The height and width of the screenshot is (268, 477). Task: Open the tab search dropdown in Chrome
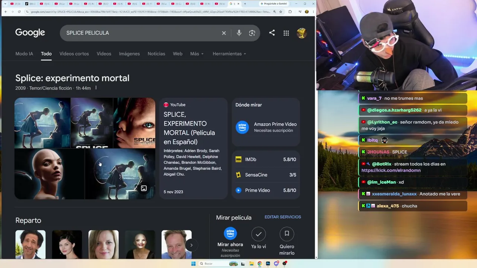(x=5, y=4)
